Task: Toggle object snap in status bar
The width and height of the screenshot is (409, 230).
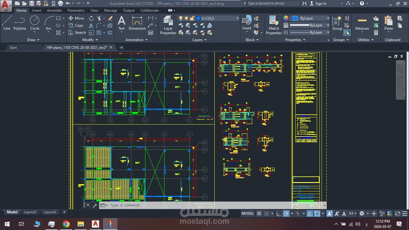Action: coord(317,214)
